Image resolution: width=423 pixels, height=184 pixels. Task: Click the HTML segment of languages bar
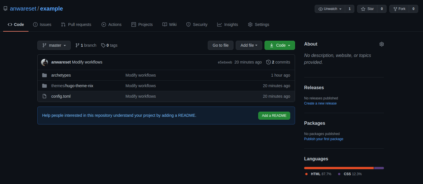pos(339,168)
